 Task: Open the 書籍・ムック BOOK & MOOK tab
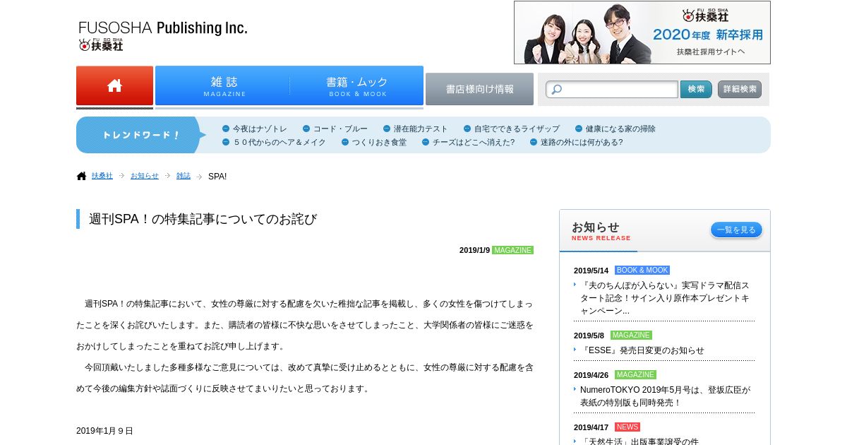(357, 85)
